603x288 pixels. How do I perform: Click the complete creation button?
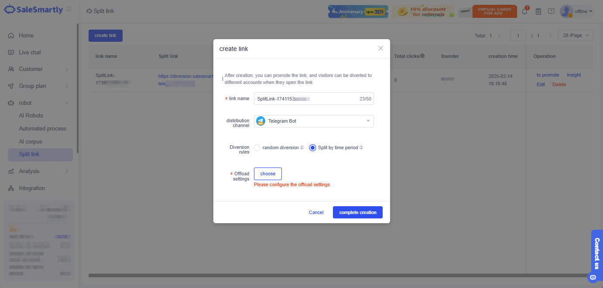tap(357, 212)
